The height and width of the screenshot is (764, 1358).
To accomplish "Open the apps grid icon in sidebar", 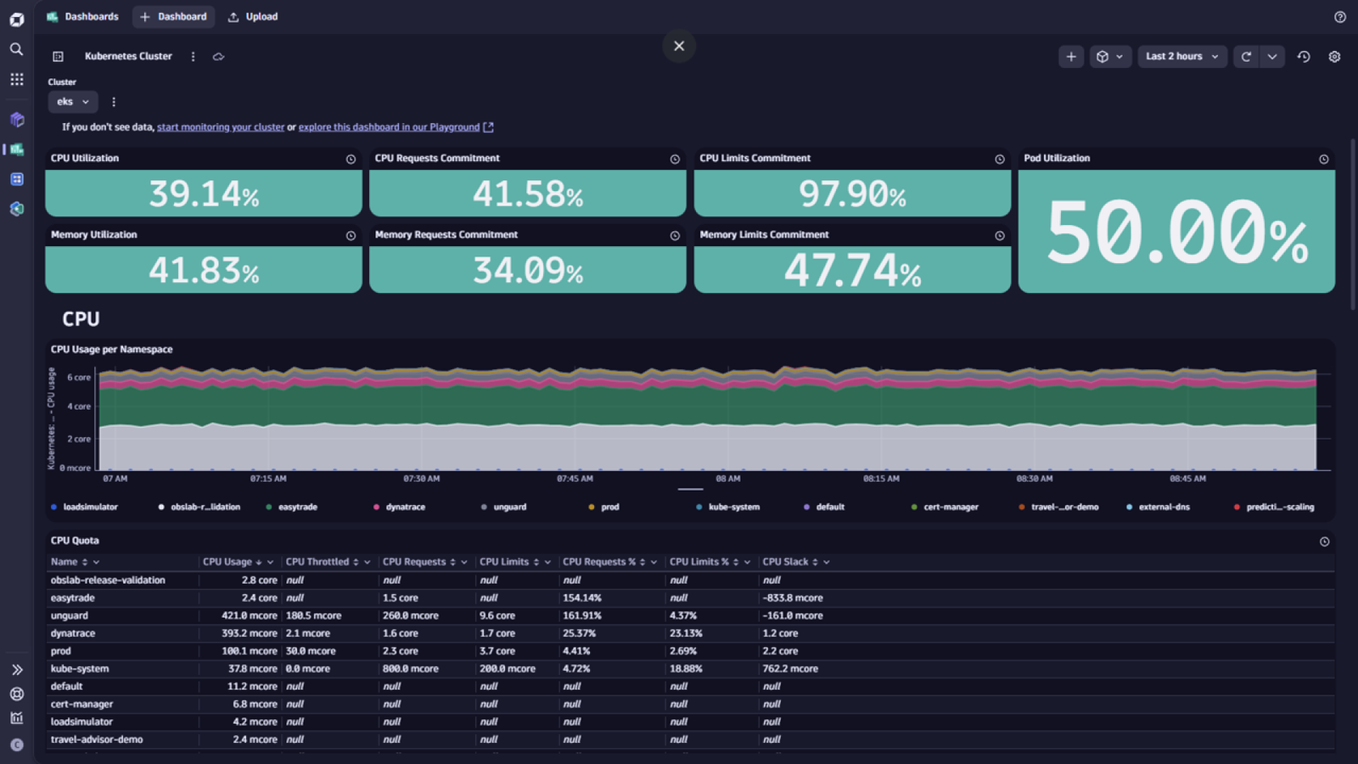I will (x=16, y=79).
